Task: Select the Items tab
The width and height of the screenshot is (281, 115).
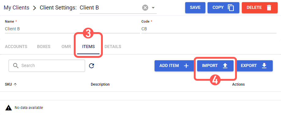Action: (88, 46)
